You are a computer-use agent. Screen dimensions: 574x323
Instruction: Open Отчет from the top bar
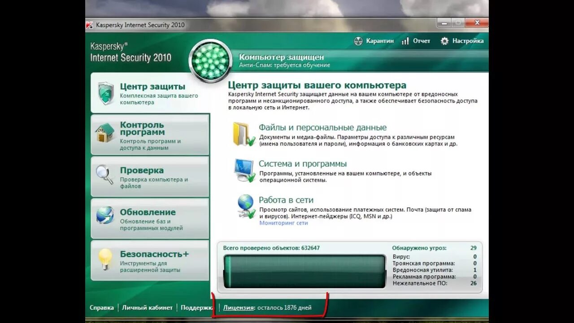click(x=416, y=41)
